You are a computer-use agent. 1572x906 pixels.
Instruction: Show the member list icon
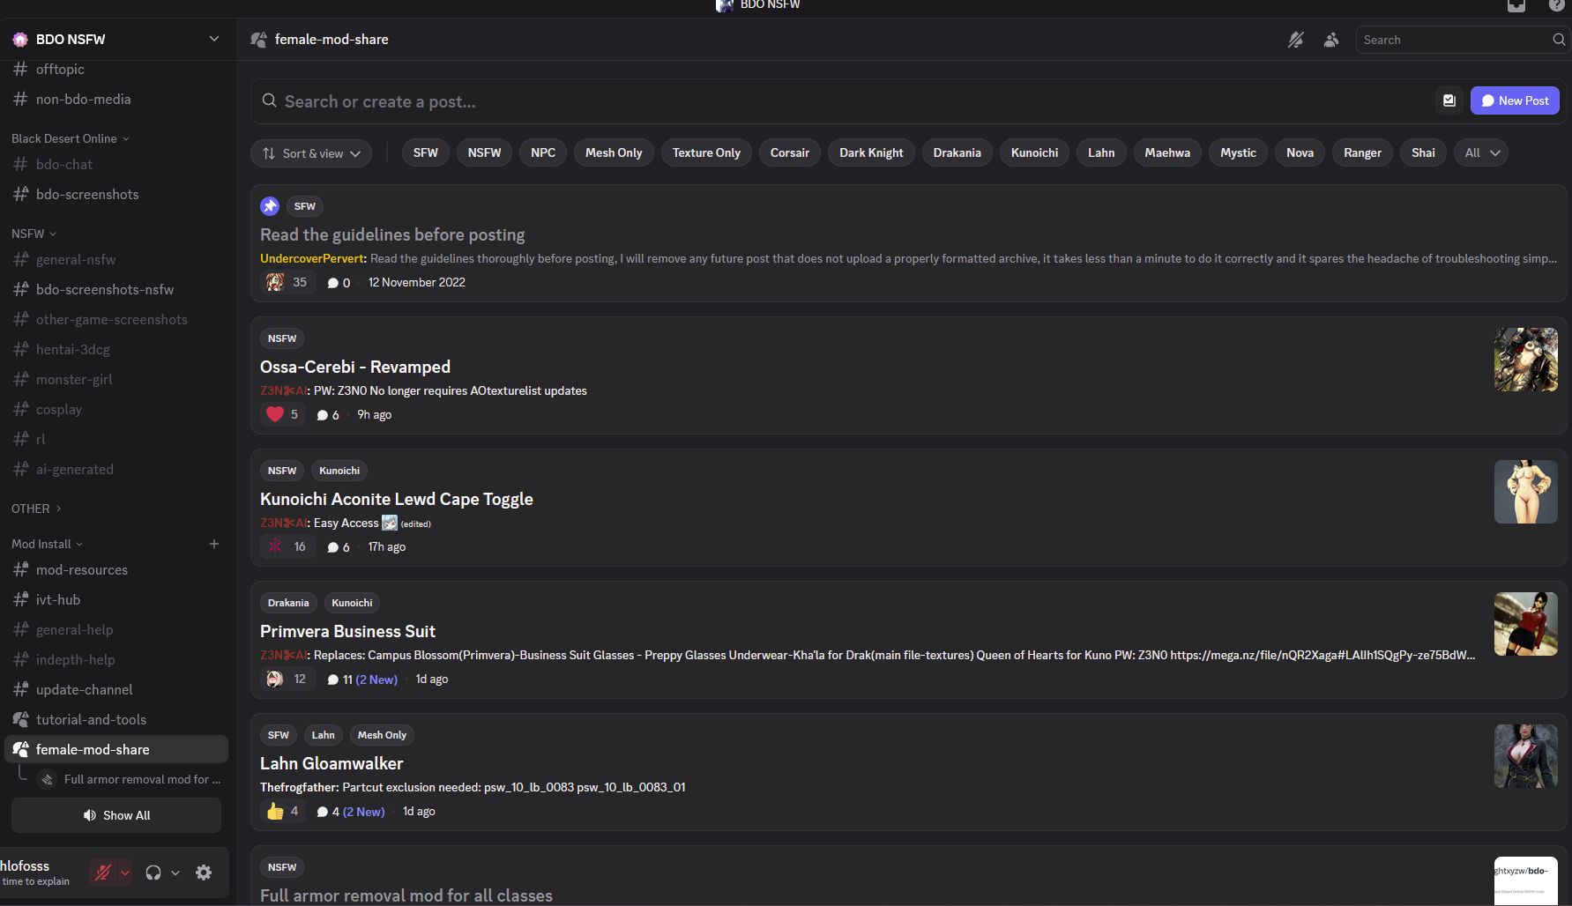tap(1331, 40)
